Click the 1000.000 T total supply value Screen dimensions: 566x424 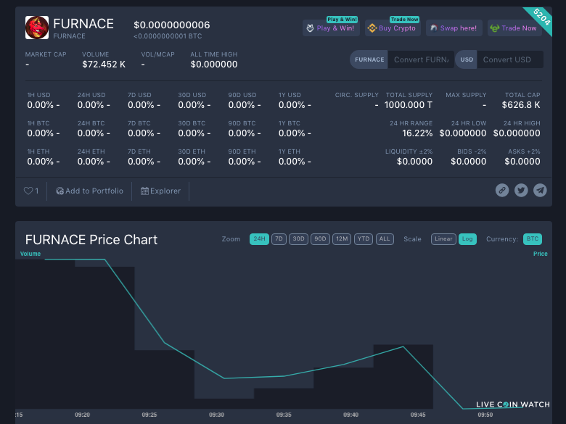click(x=409, y=105)
